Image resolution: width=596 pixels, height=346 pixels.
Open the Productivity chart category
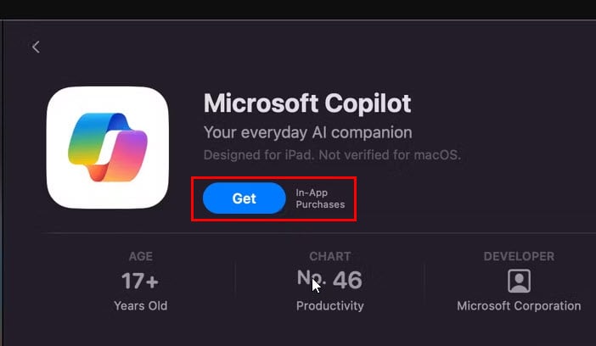click(x=330, y=306)
